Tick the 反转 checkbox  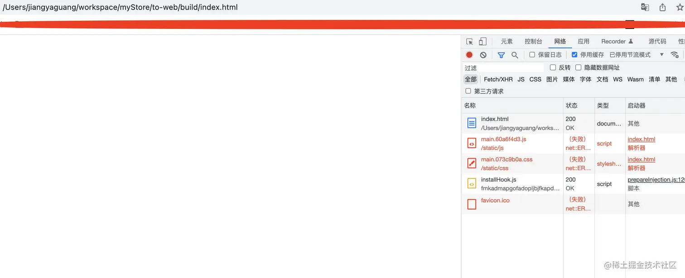click(x=553, y=67)
